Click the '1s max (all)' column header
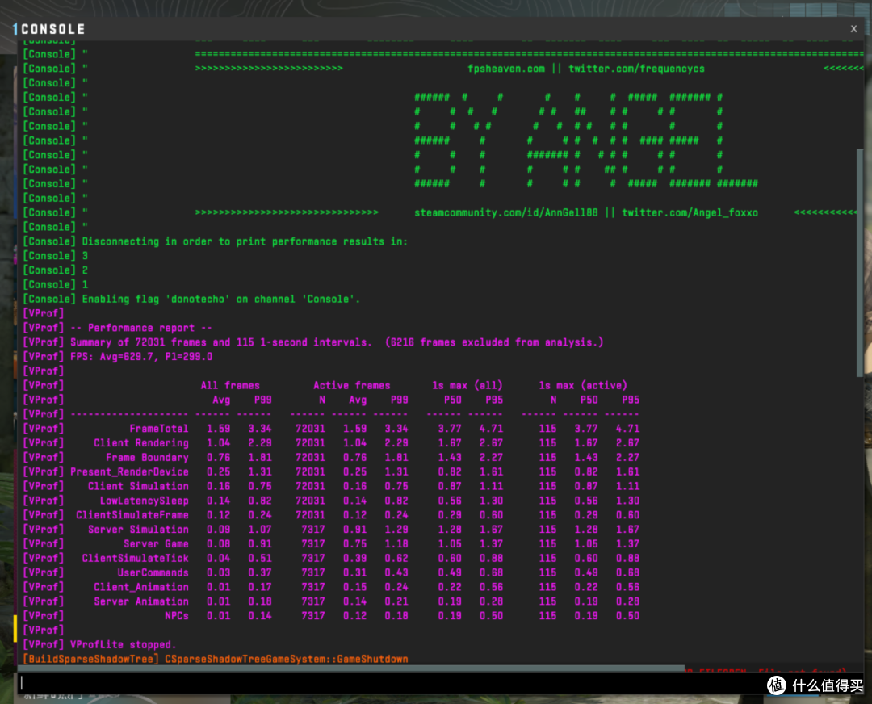 [467, 385]
